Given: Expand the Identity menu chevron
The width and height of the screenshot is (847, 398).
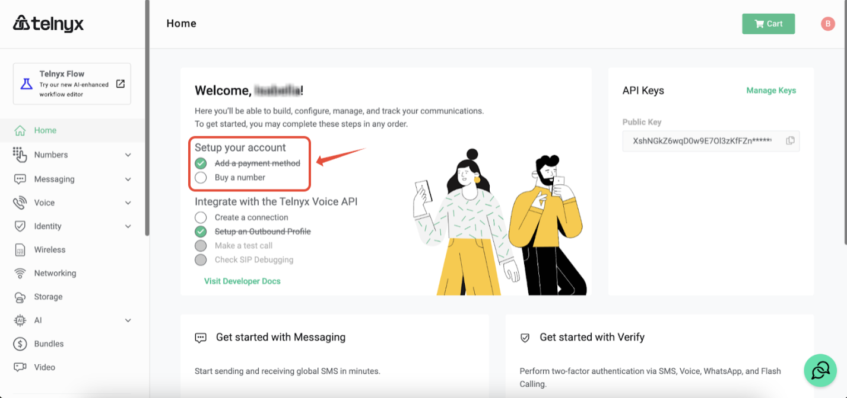Looking at the screenshot, I should click(x=128, y=226).
